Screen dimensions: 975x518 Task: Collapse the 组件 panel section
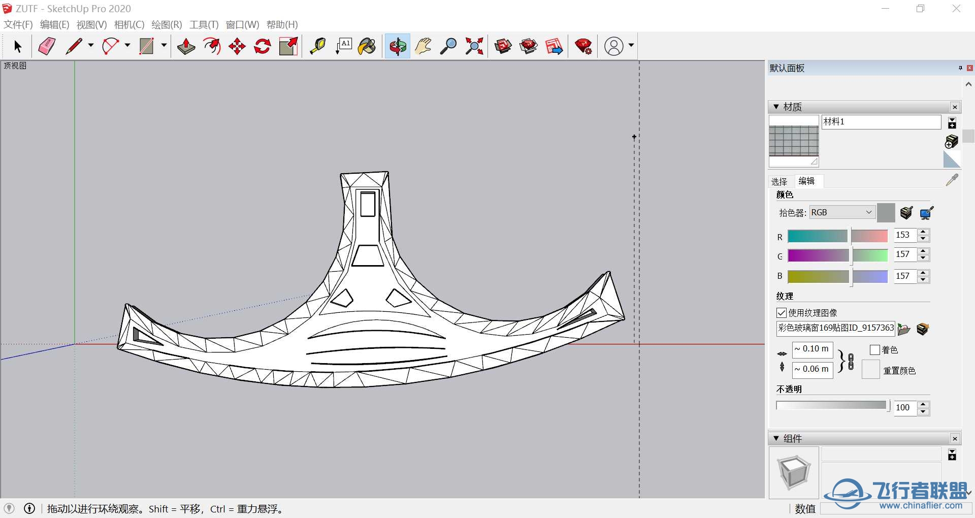coord(776,438)
